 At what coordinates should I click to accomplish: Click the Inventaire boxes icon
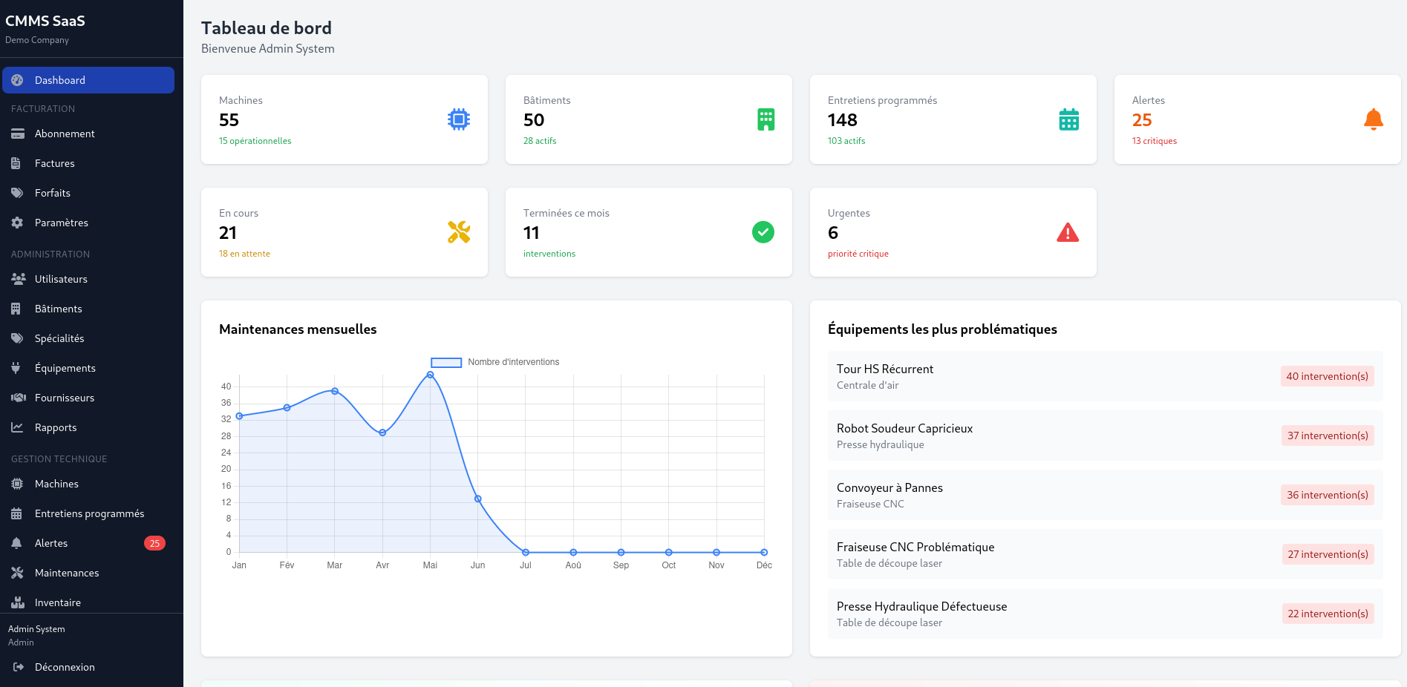pos(18,602)
